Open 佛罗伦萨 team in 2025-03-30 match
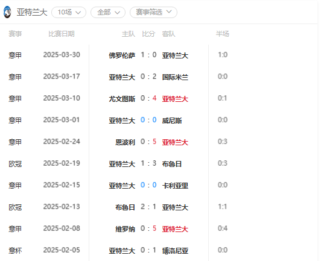This screenshot has height=261, width=321. pos(122,55)
